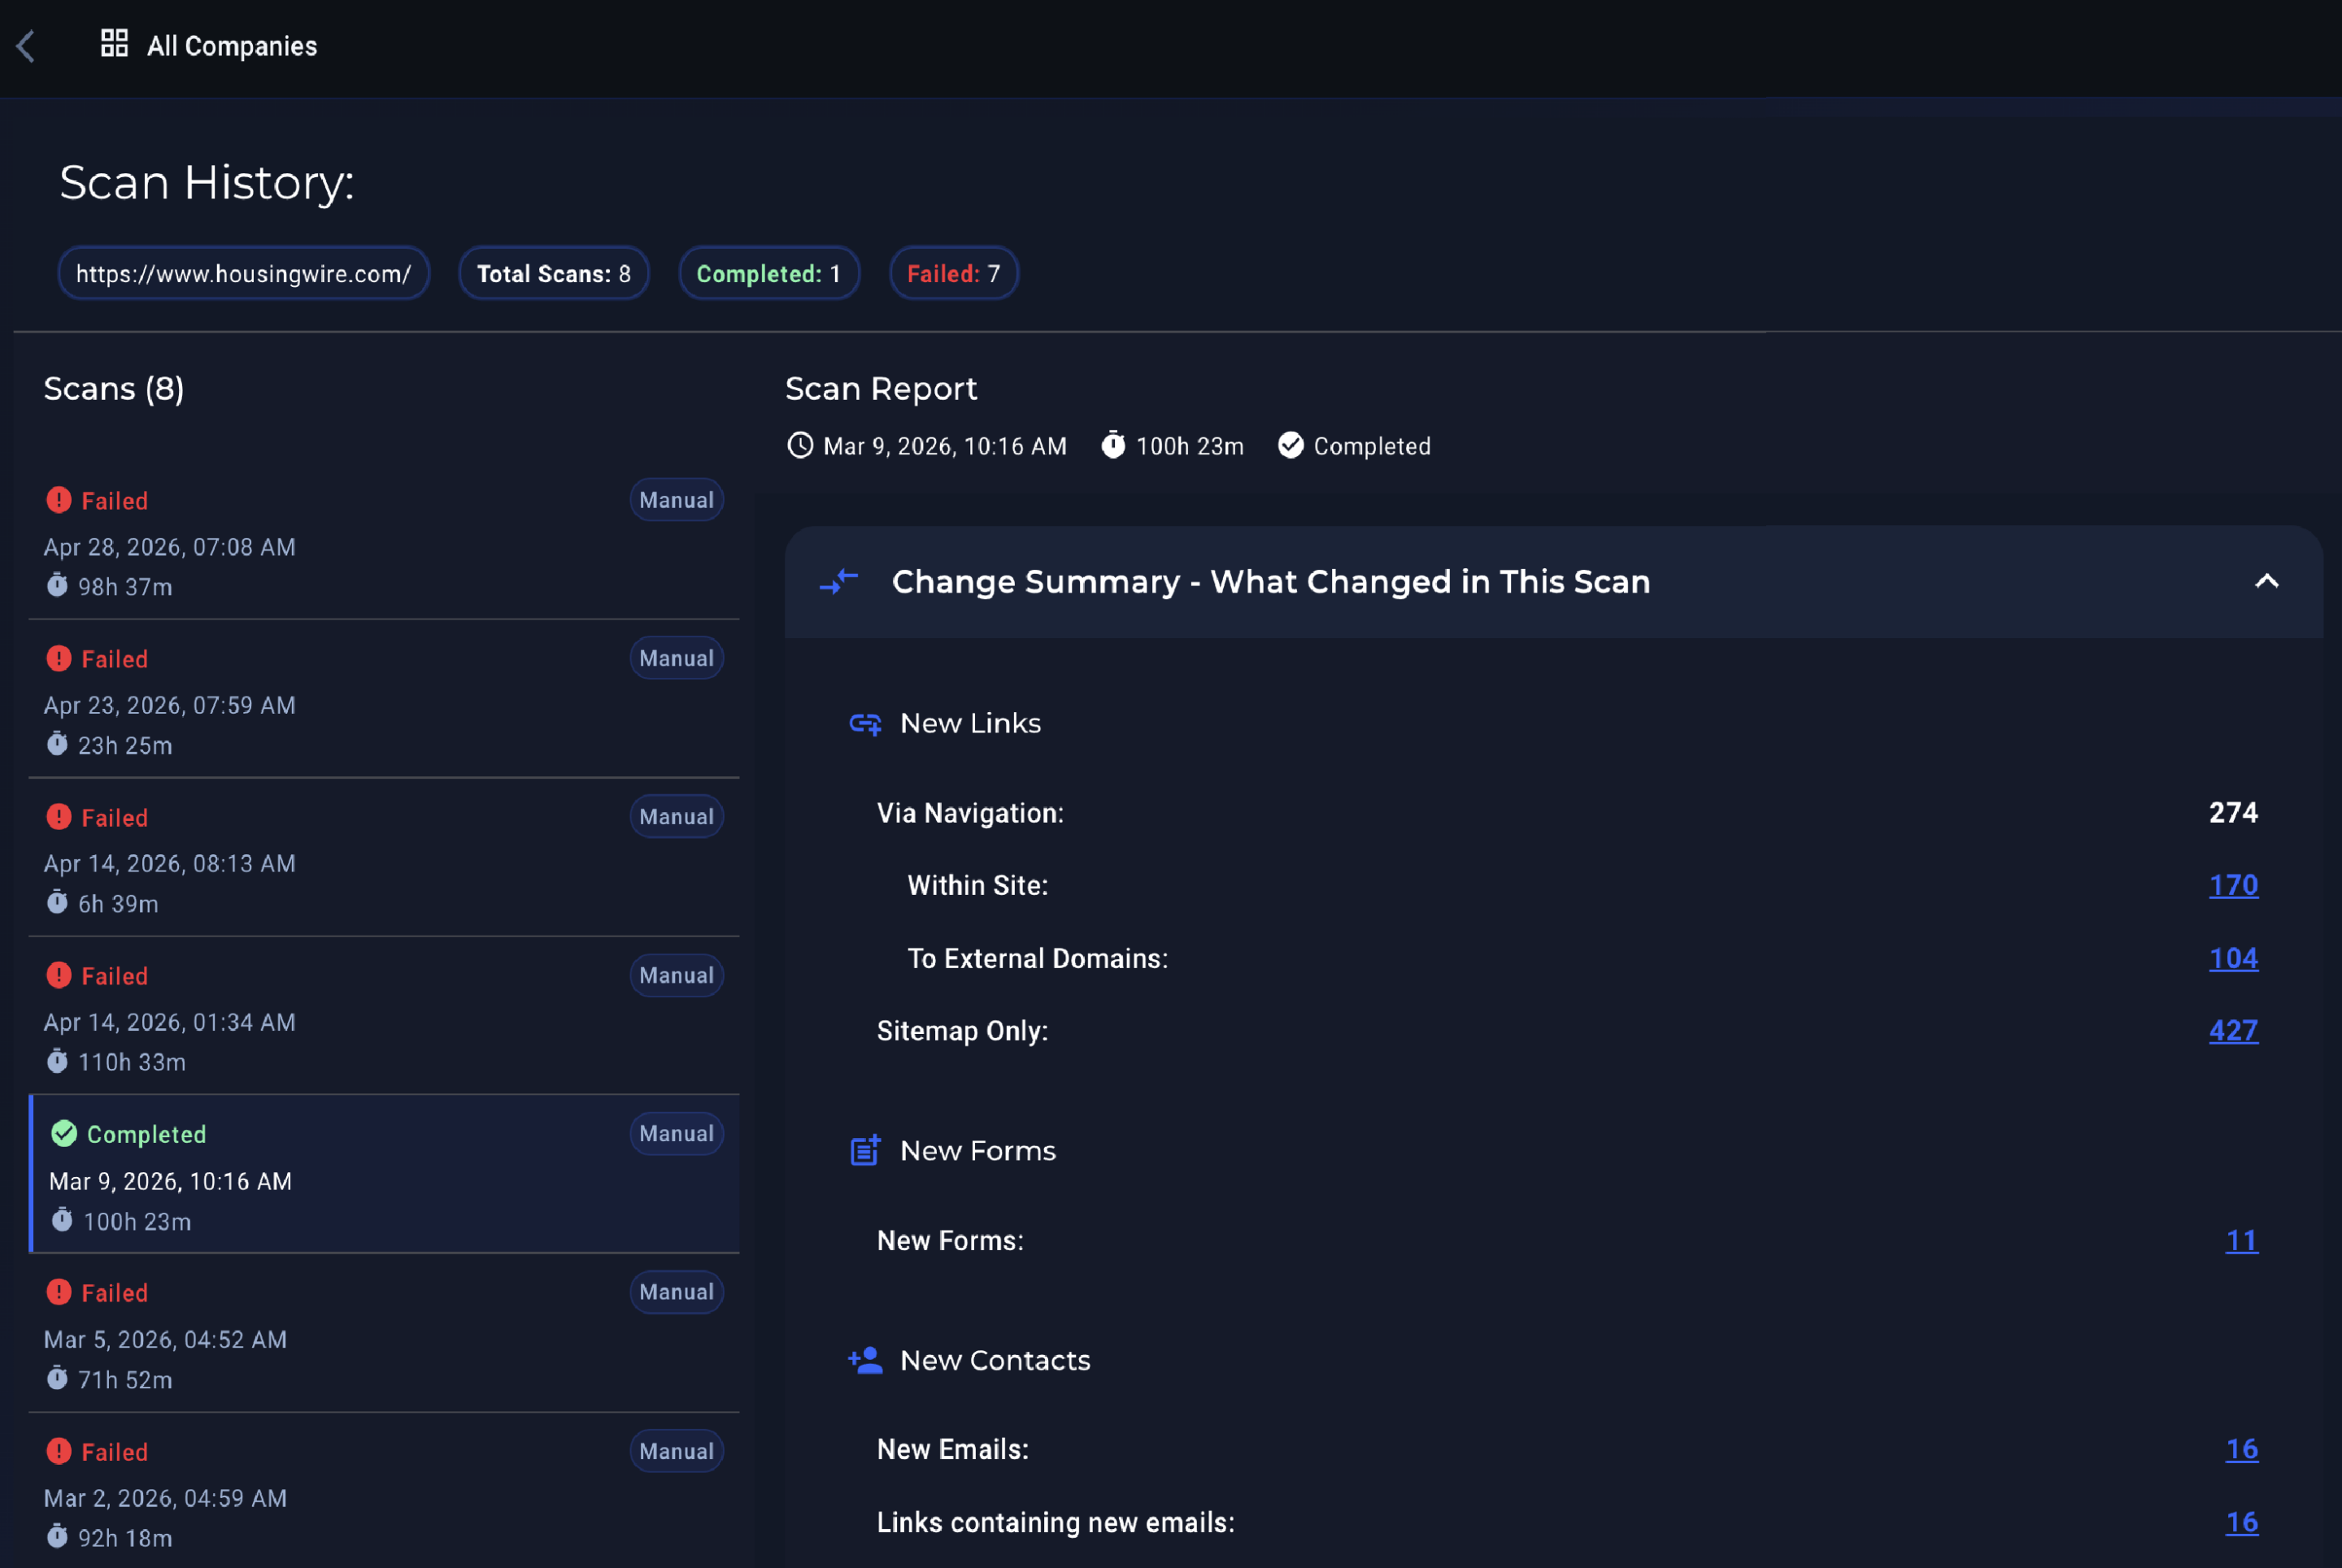Click the New Links icon
The width and height of the screenshot is (2342, 1568).
coord(865,723)
